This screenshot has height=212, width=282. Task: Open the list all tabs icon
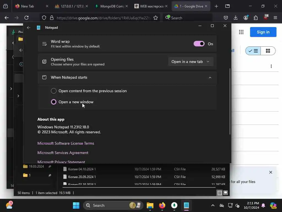coord(227,6)
